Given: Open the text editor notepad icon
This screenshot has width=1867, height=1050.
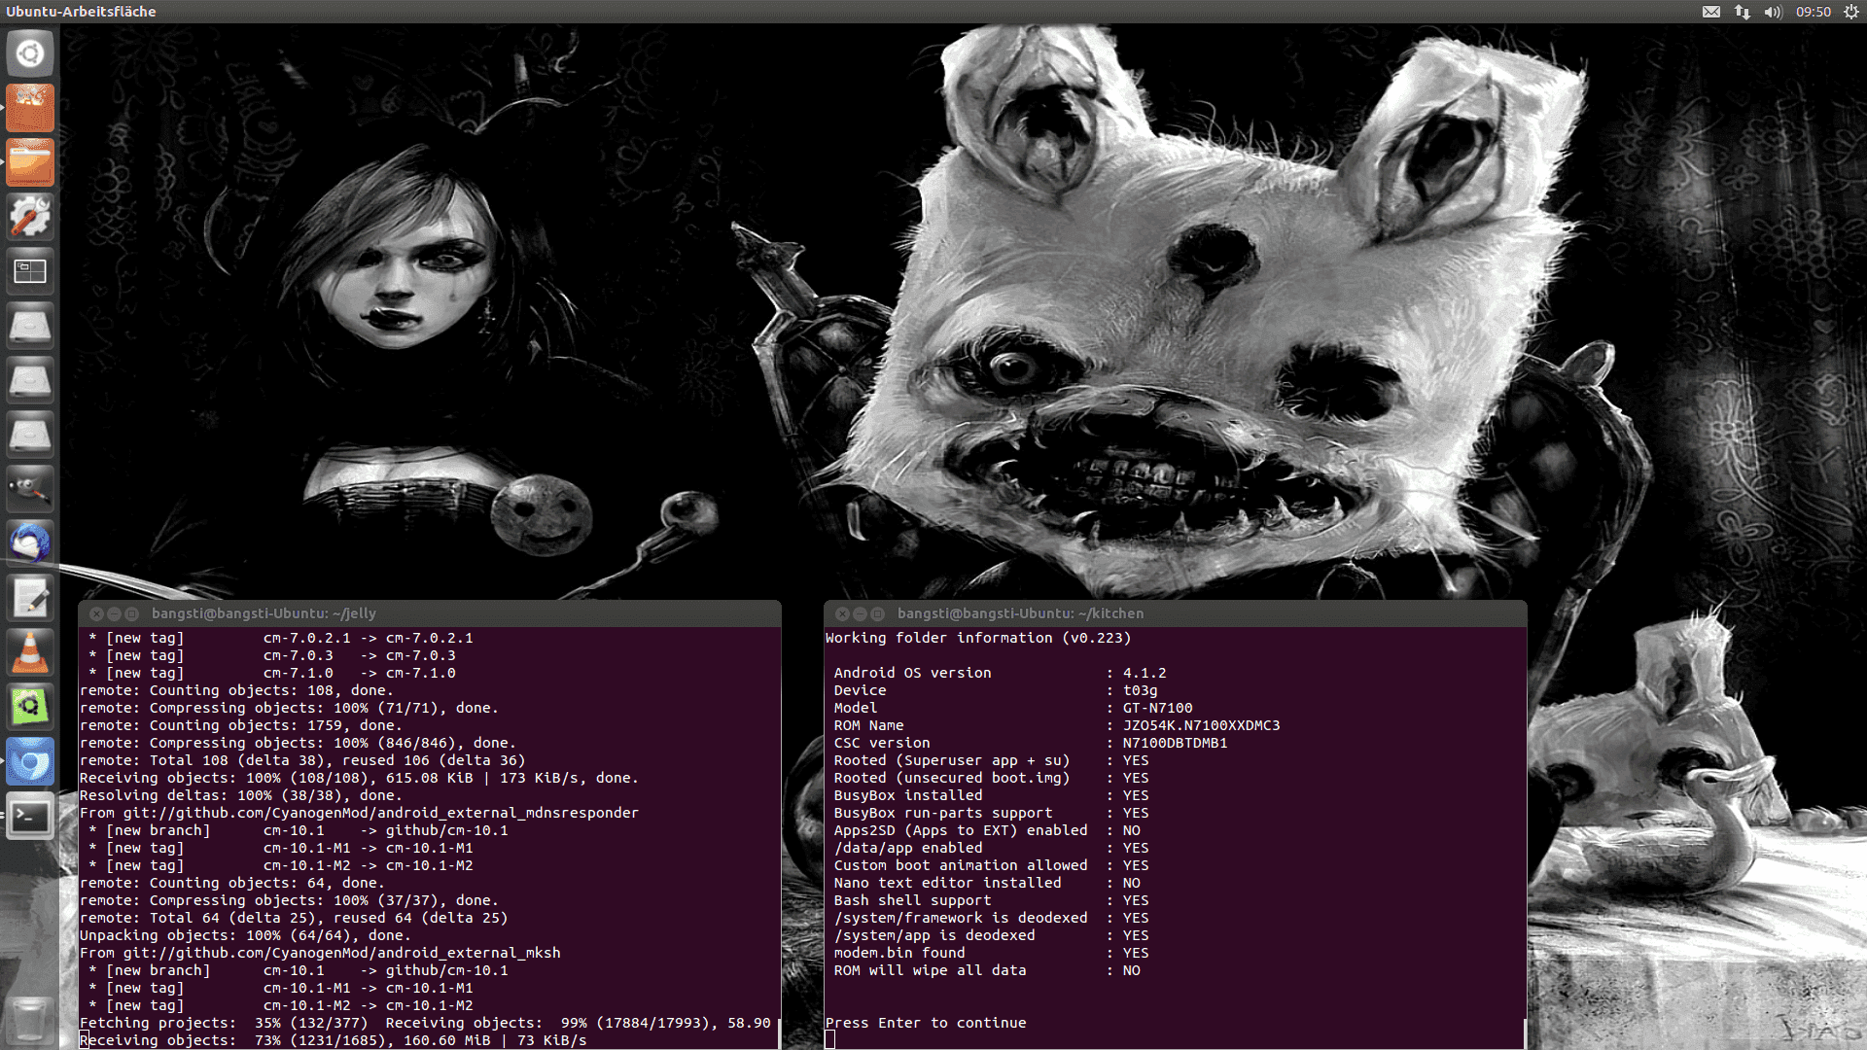Looking at the screenshot, I should click(x=30, y=598).
